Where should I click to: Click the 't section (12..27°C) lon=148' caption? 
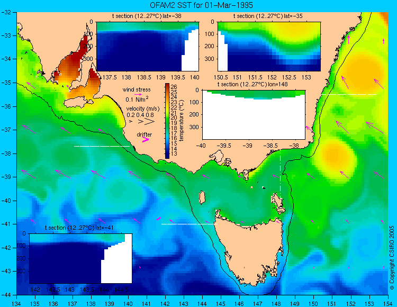tap(252, 84)
